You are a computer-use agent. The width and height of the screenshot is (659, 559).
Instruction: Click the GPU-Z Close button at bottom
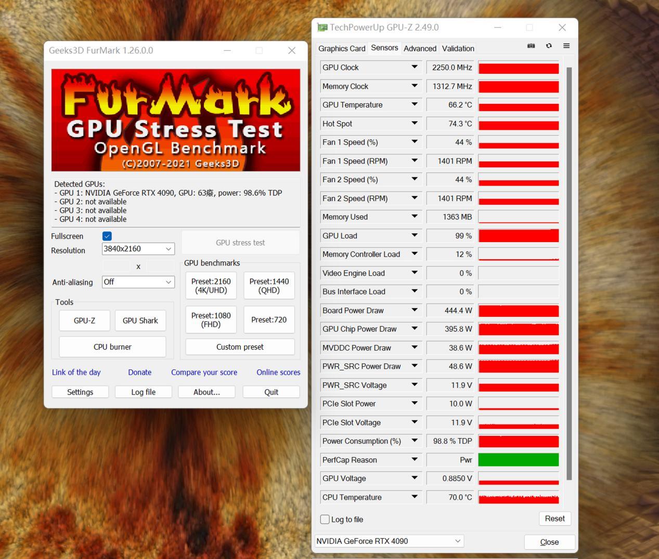coord(549,542)
